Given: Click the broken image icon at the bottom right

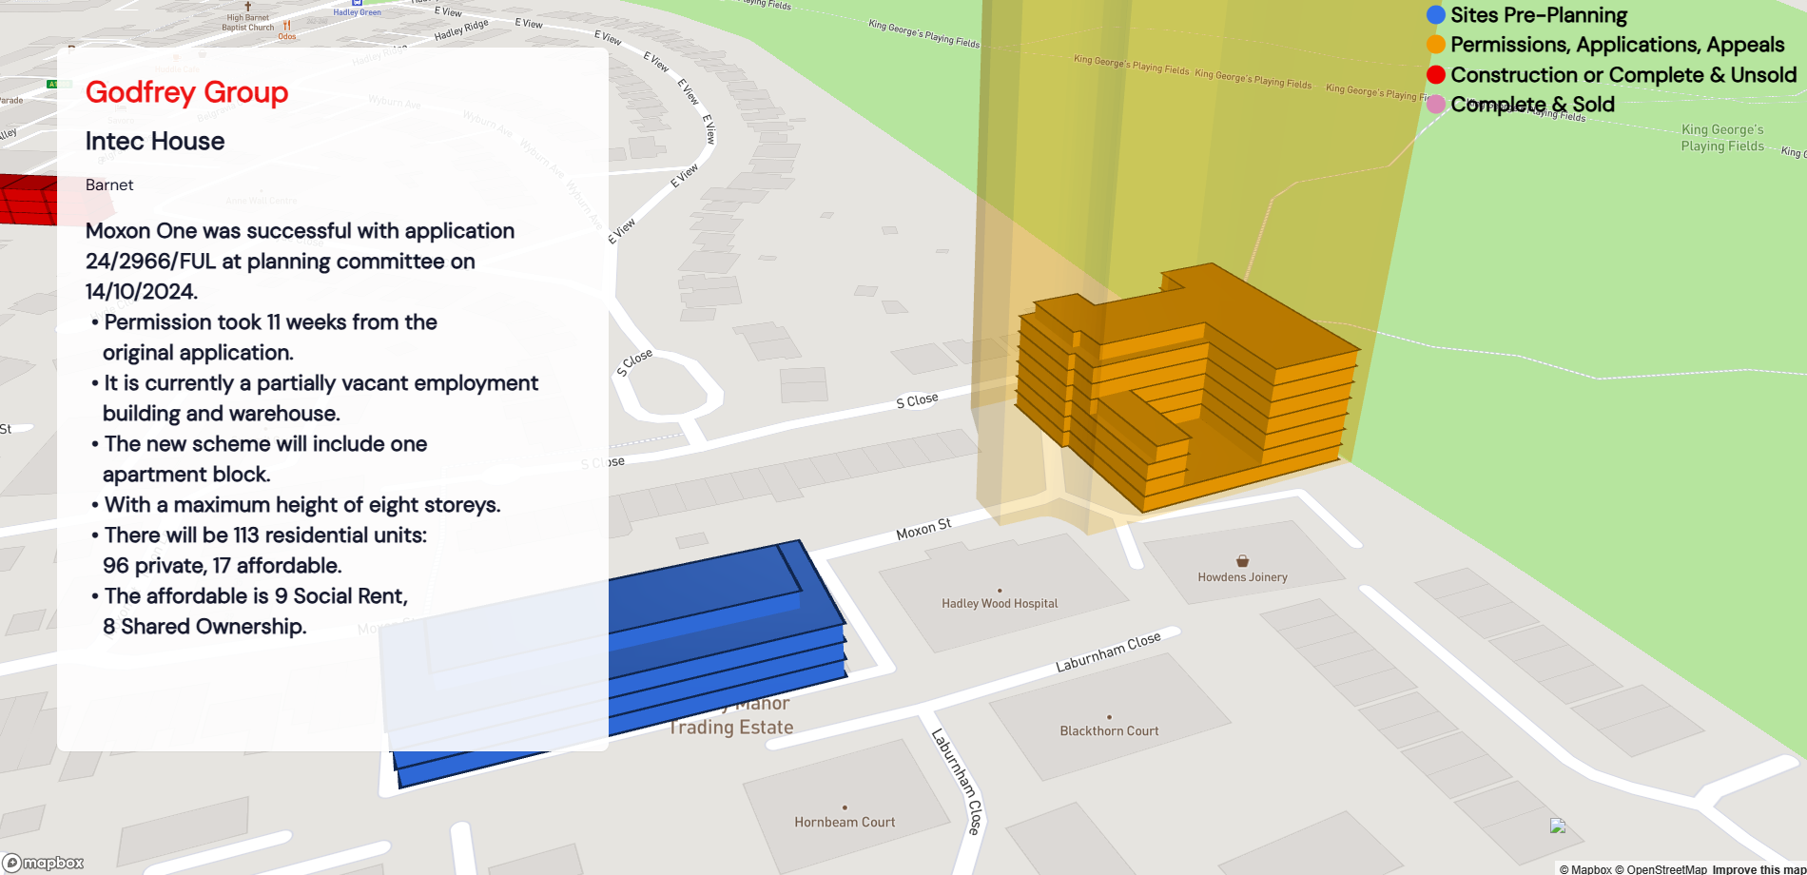Looking at the screenshot, I should point(1557,826).
